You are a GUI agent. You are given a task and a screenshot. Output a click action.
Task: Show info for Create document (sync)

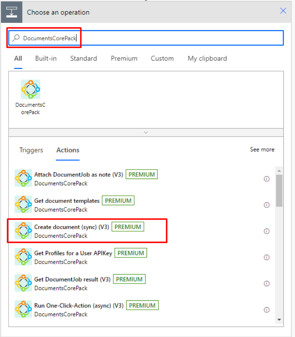(x=267, y=231)
